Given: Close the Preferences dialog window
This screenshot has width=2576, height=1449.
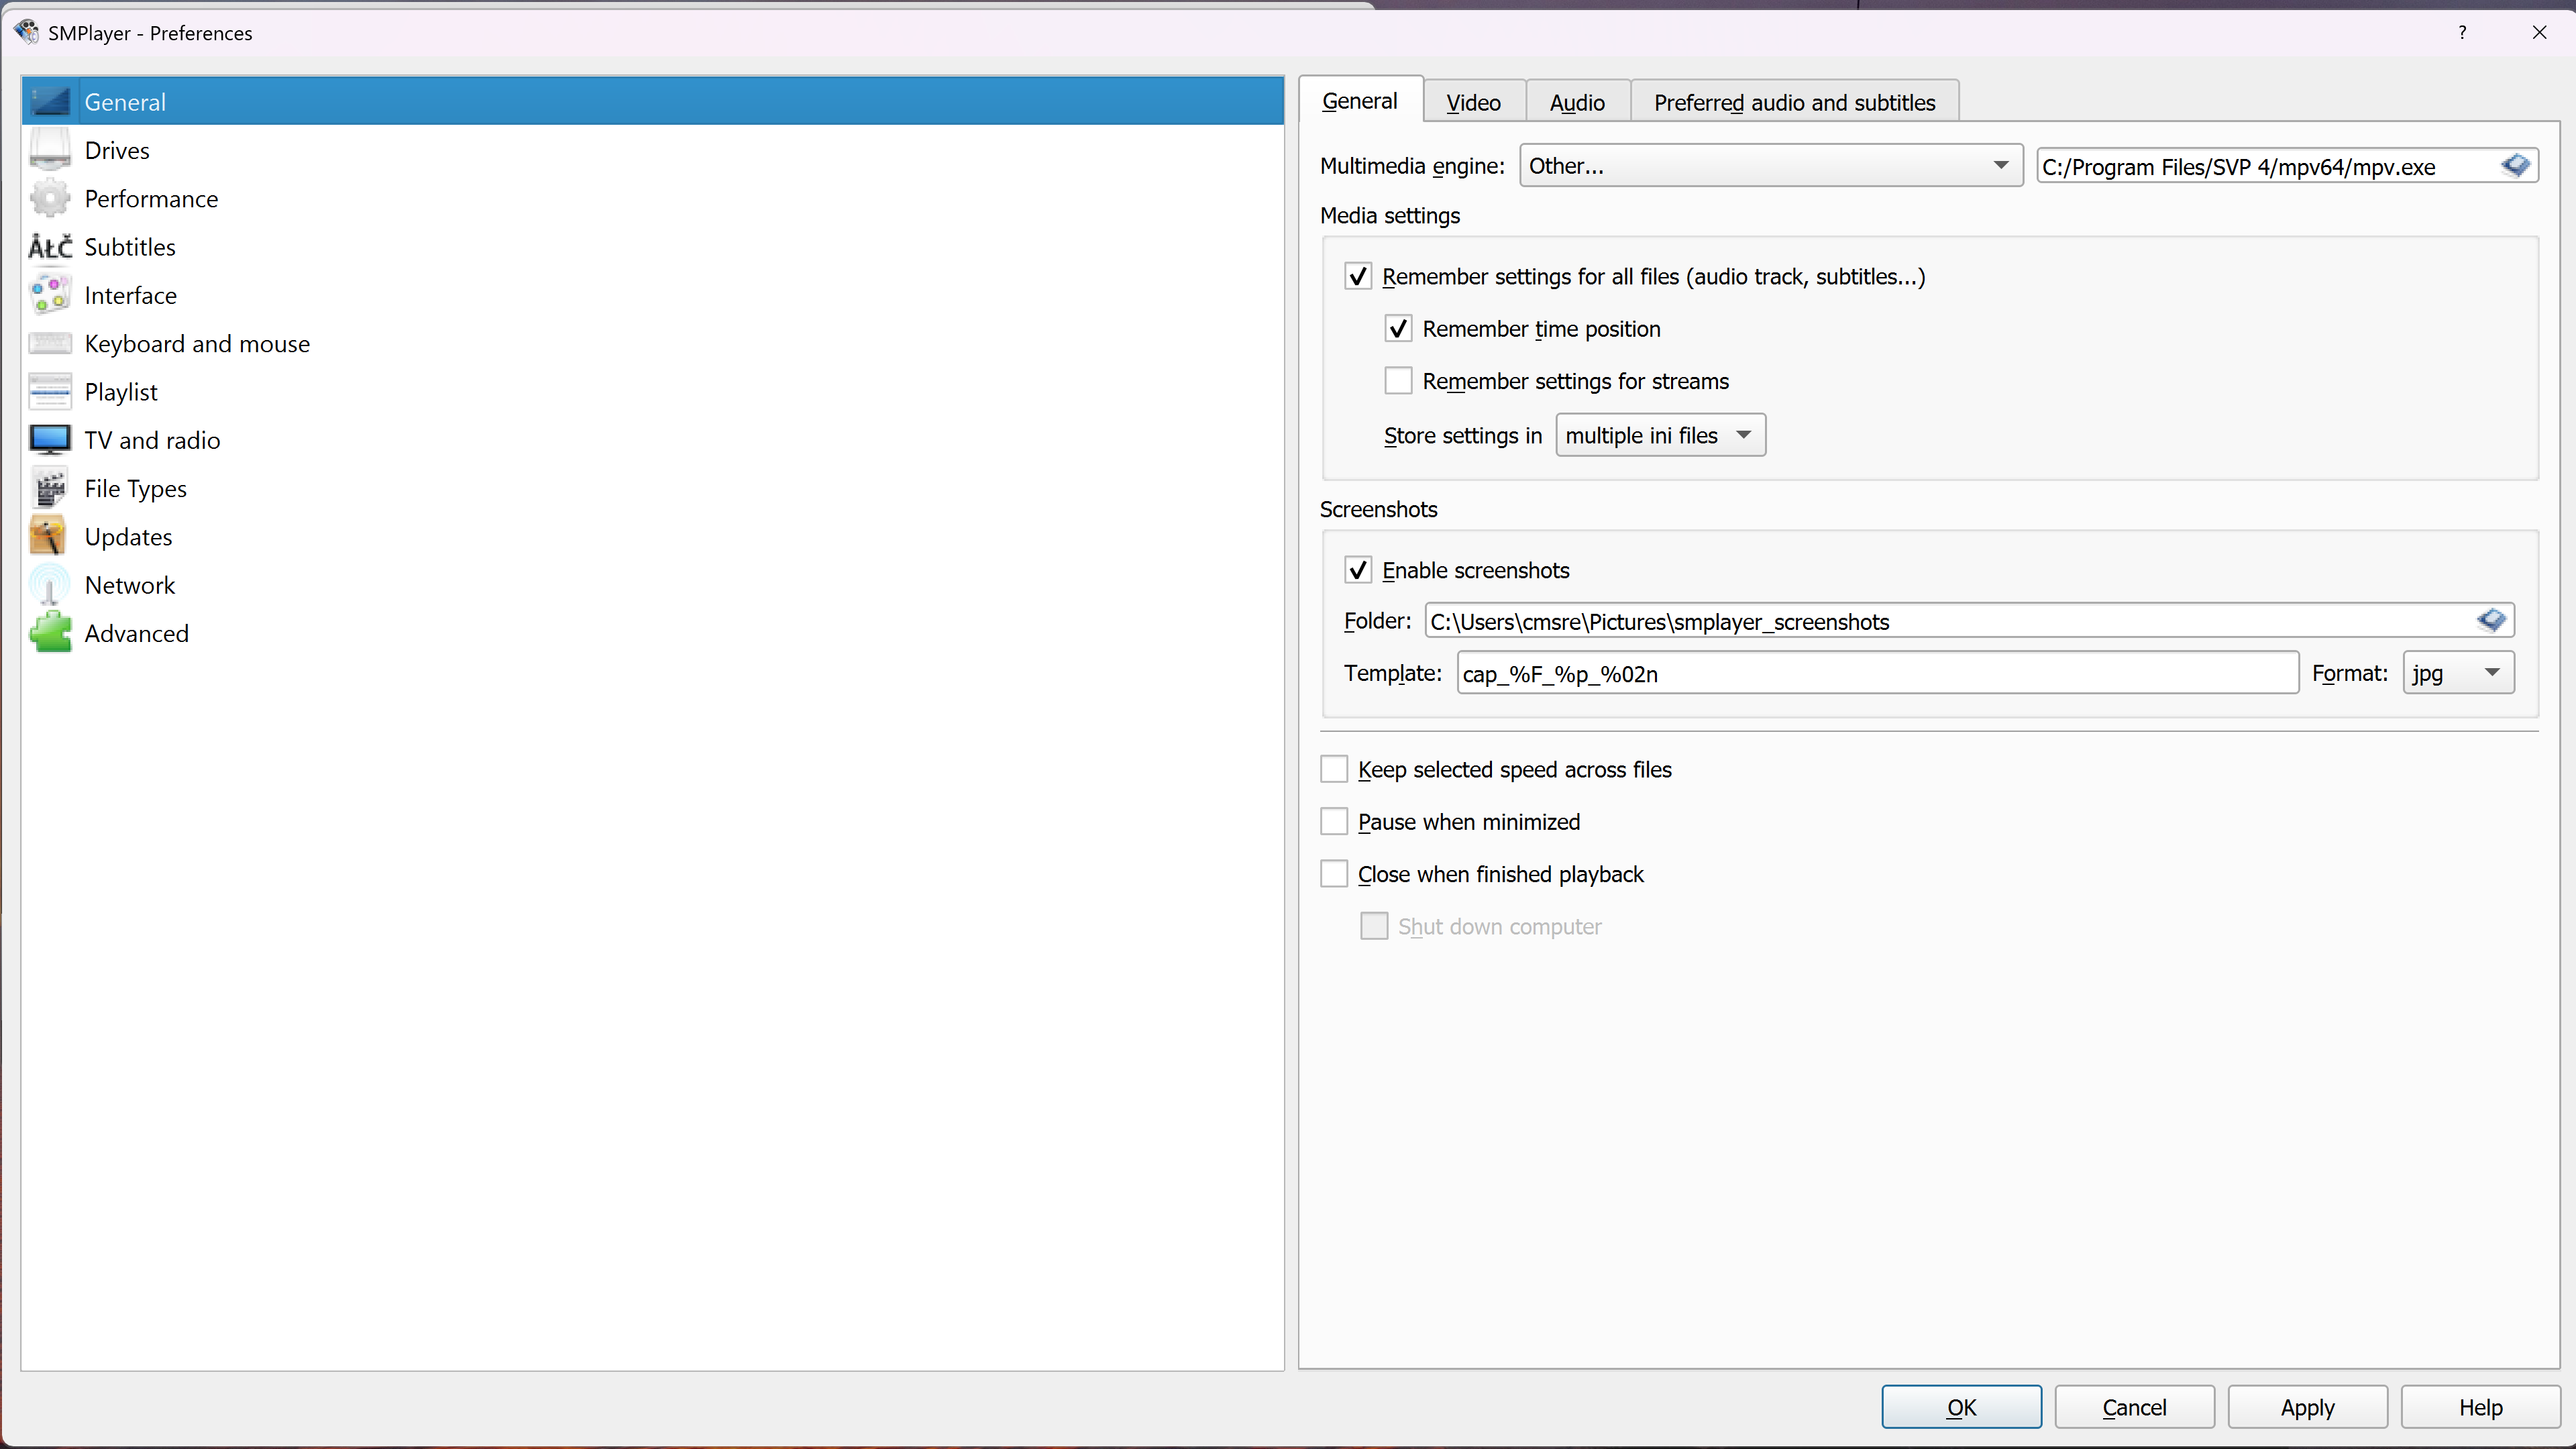Looking at the screenshot, I should coord(2539,33).
